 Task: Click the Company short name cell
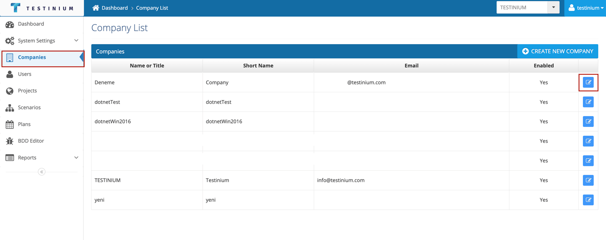tap(258, 82)
